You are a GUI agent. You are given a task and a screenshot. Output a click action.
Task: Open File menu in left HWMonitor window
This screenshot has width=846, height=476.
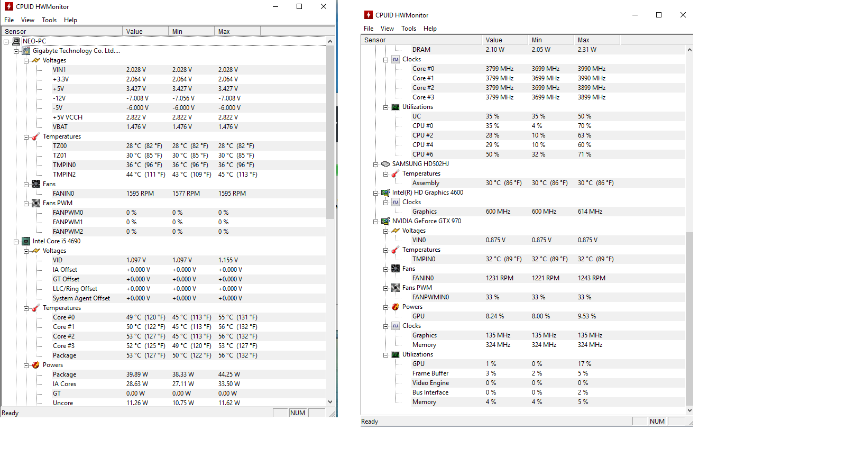tap(9, 20)
